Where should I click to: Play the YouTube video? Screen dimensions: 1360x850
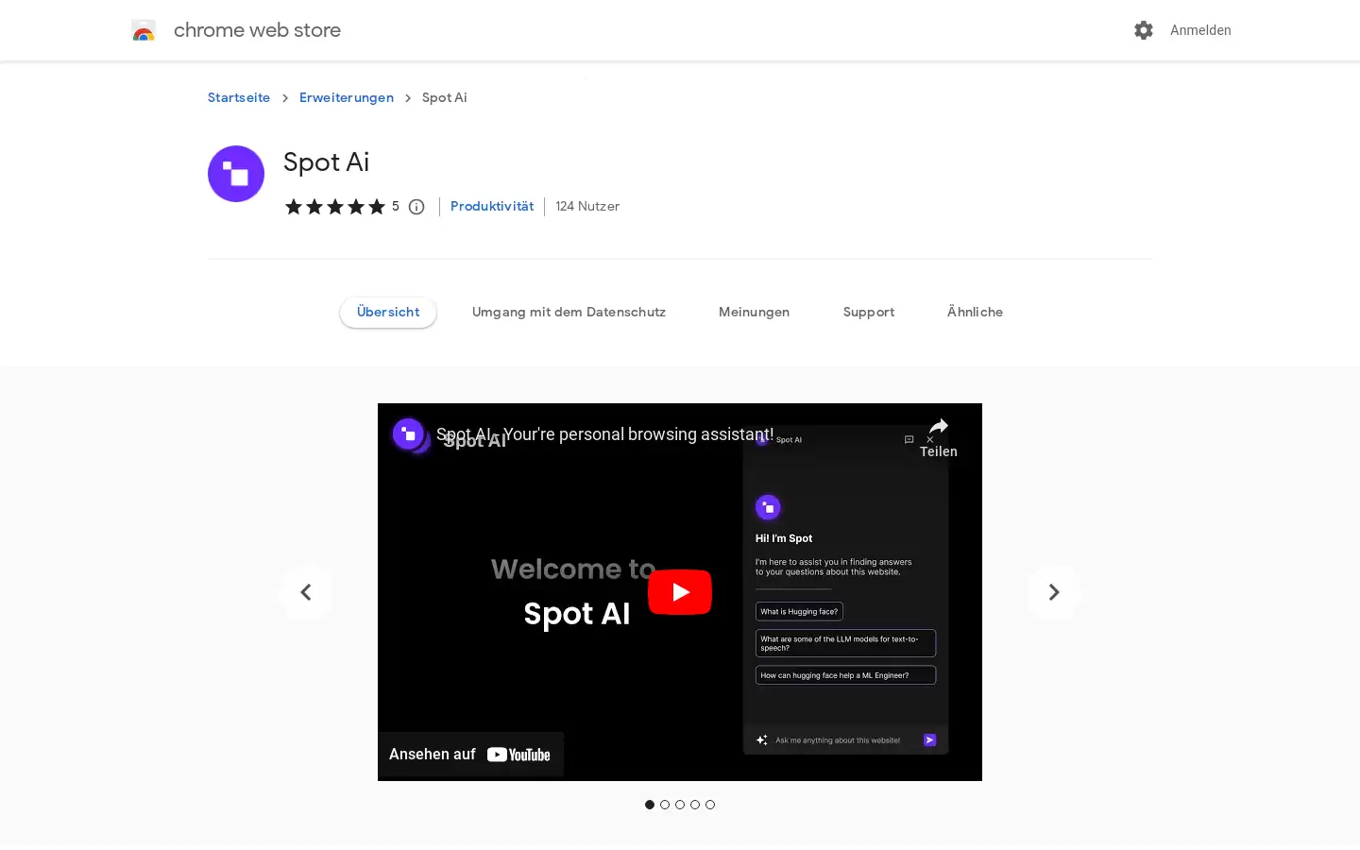point(680,592)
